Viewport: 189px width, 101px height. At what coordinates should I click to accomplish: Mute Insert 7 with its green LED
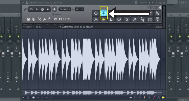[10, 36]
